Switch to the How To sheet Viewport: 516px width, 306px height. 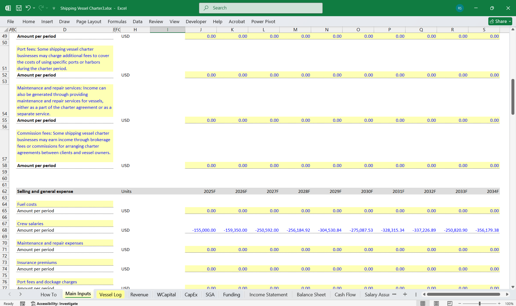[x=49, y=294]
